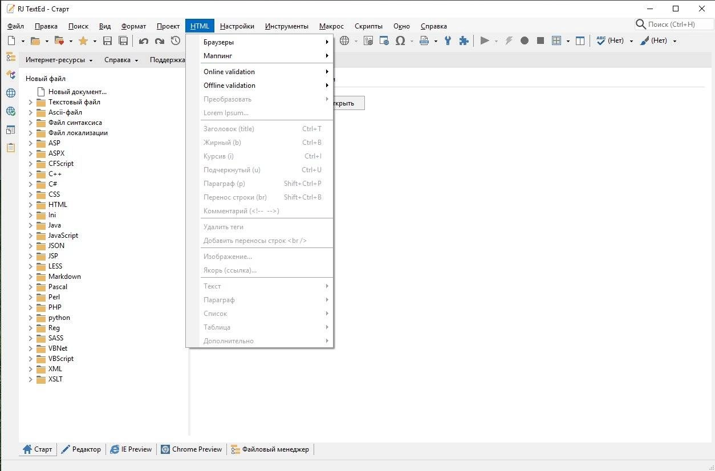715x471 pixels.
Task: Click the tree structure icon in left sidebar
Action: click(11, 56)
